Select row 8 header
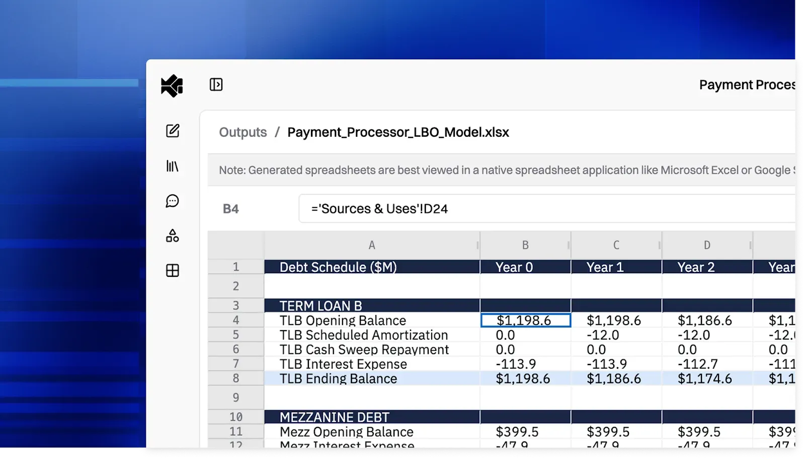Screen dimensions: 805x459 coord(236,378)
